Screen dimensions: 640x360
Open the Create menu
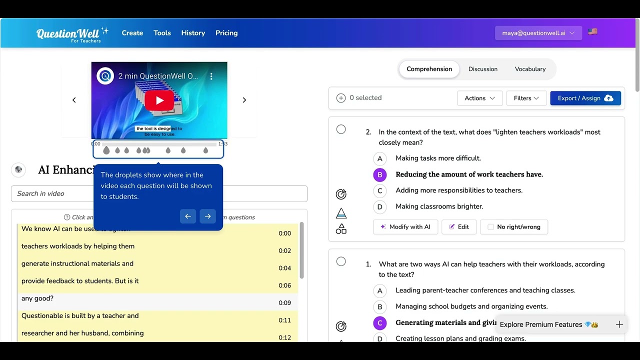click(x=132, y=33)
